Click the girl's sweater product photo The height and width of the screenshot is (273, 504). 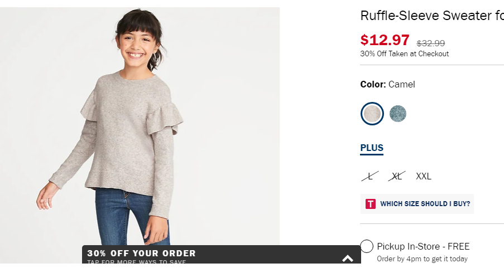coord(140,135)
